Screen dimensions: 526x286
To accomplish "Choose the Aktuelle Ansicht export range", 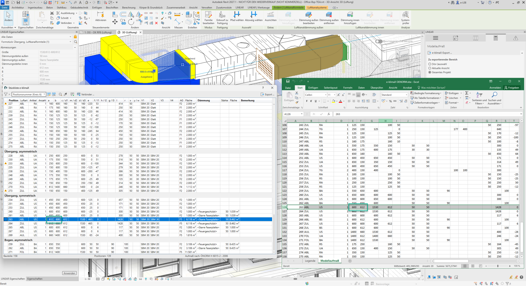I will tap(430, 68).
